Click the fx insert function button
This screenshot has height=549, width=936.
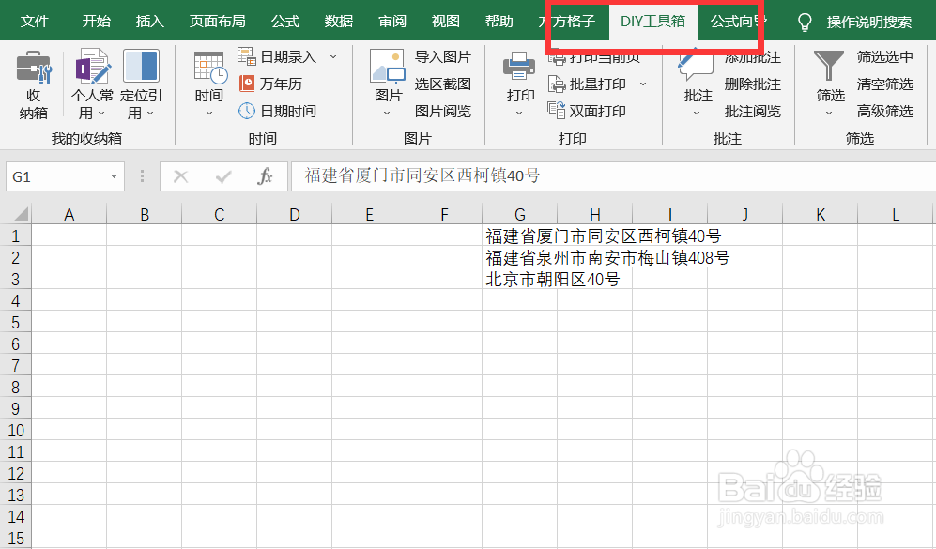coord(266,176)
